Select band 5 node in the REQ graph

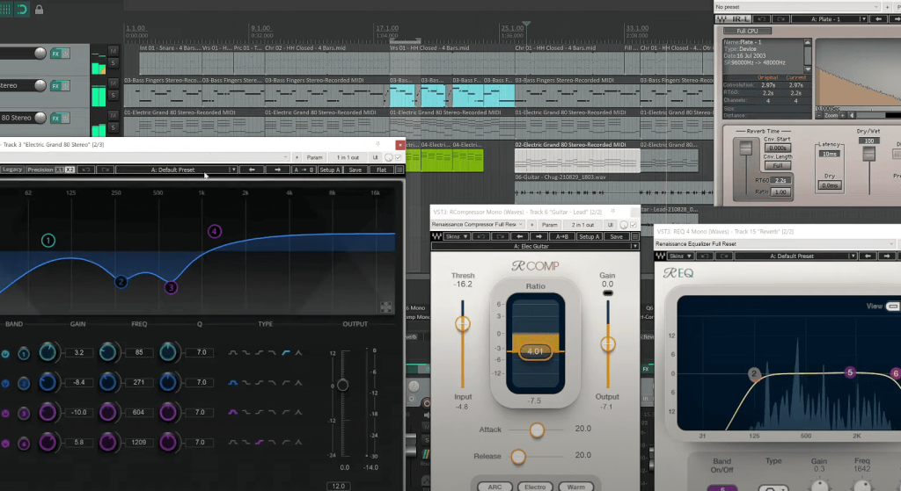[x=851, y=372]
